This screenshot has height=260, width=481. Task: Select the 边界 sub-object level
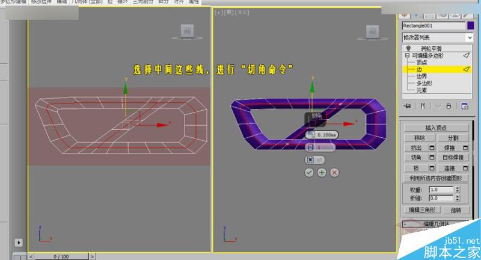click(421, 76)
